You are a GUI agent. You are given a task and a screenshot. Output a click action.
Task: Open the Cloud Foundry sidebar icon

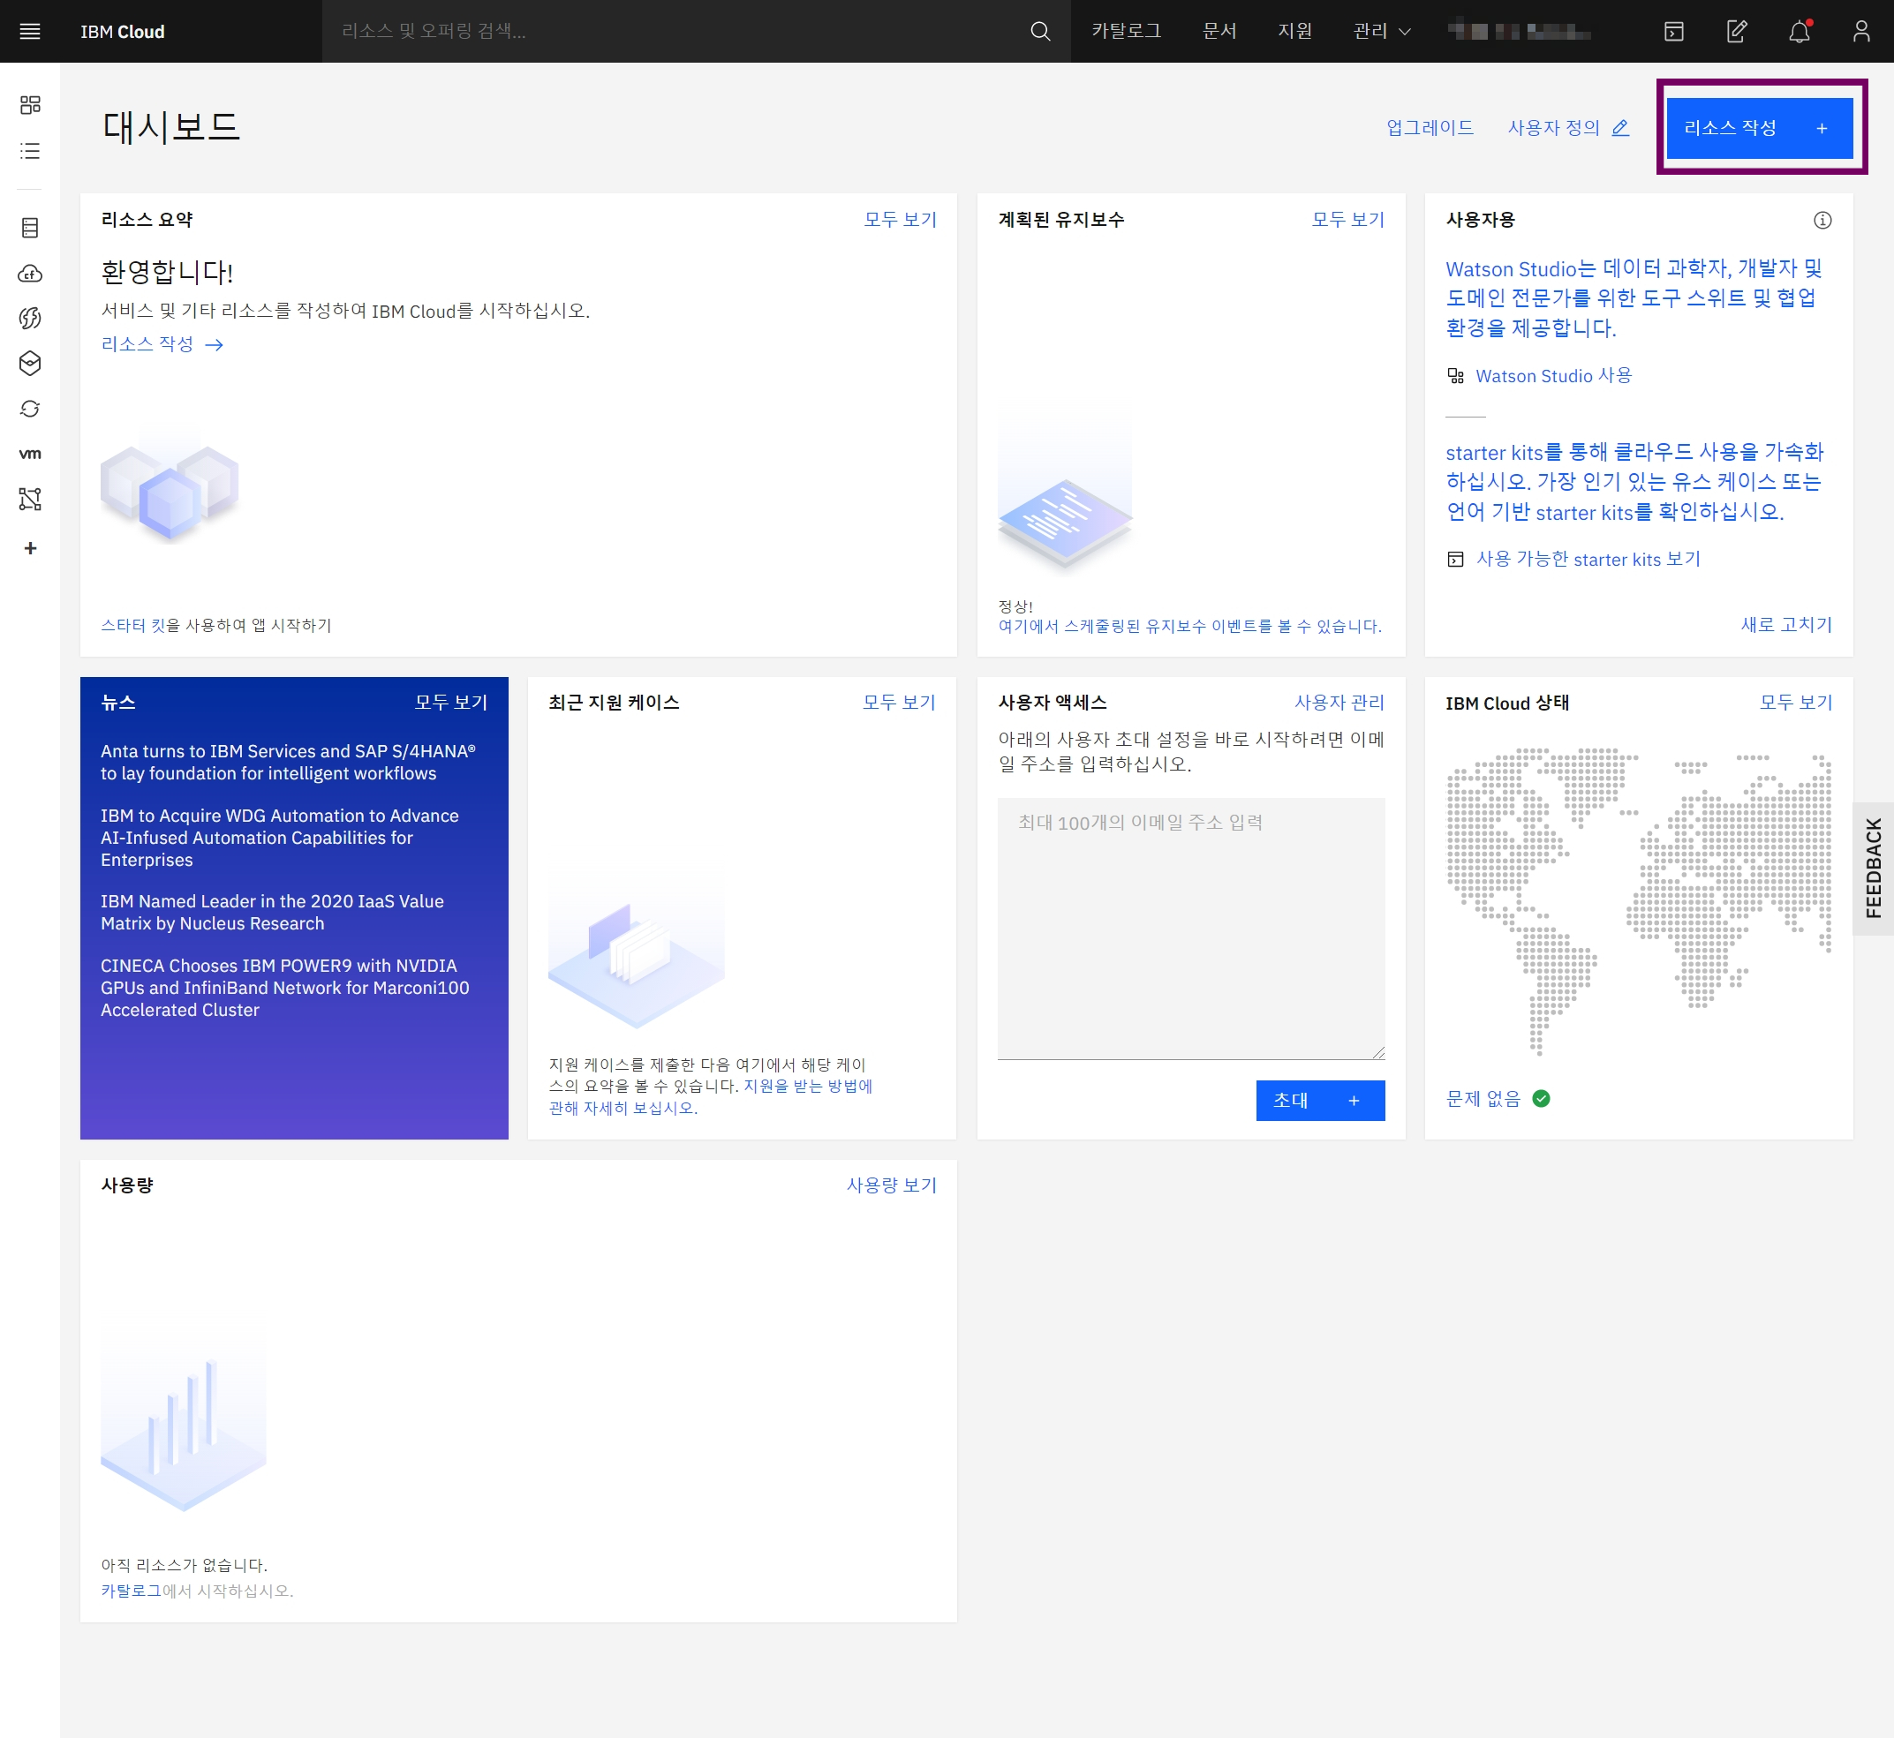[x=30, y=274]
